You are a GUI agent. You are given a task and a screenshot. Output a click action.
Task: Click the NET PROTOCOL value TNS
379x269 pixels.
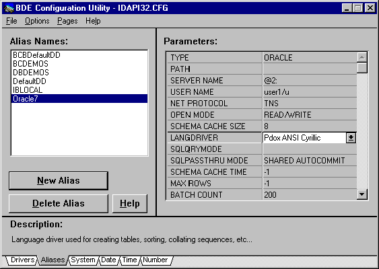(x=310, y=104)
